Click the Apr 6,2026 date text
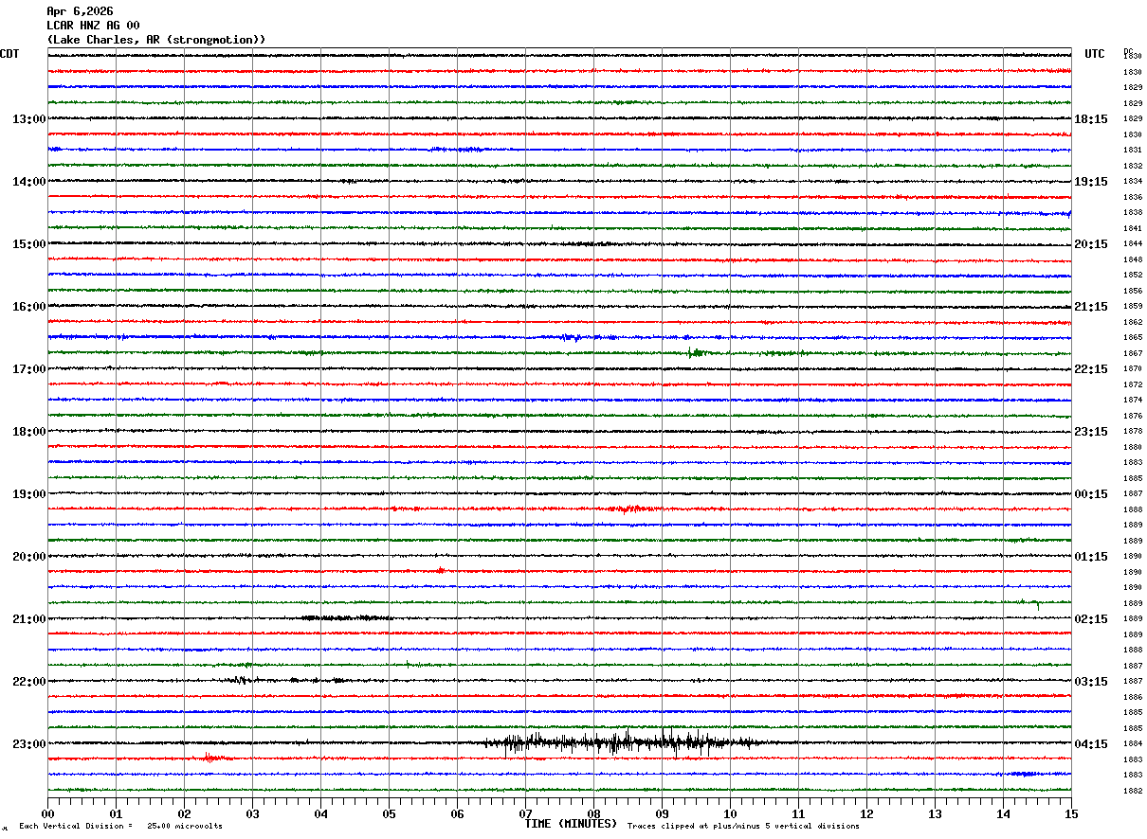Image resolution: width=1147 pixels, height=839 pixels. [80, 11]
